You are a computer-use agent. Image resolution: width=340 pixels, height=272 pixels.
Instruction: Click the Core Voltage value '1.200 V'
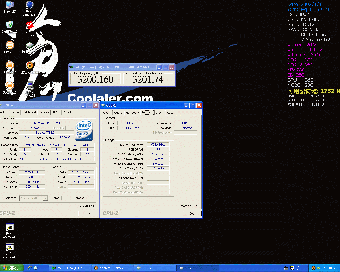click(65, 137)
